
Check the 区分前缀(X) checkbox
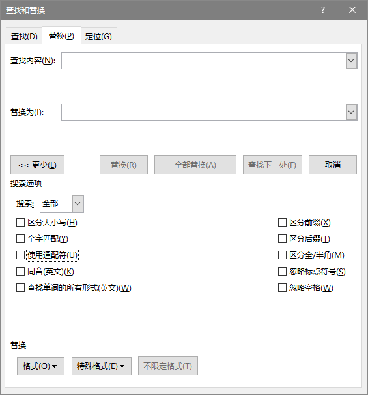(282, 223)
